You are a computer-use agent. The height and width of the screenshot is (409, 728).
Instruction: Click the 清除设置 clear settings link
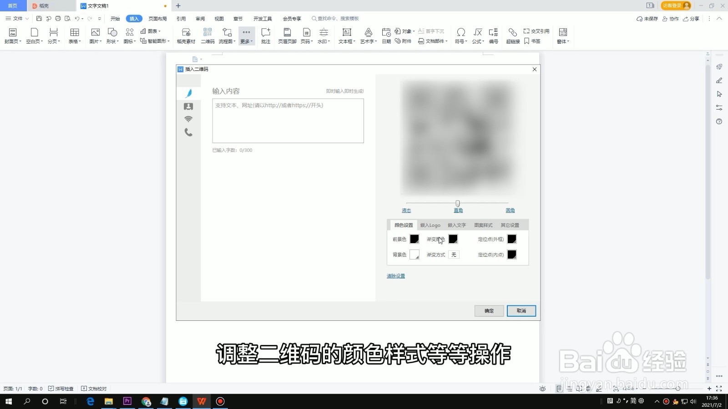(x=396, y=276)
